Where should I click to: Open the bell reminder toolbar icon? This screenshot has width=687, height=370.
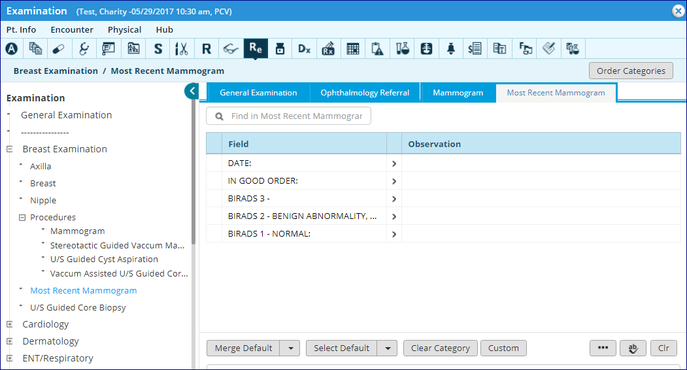click(451, 48)
